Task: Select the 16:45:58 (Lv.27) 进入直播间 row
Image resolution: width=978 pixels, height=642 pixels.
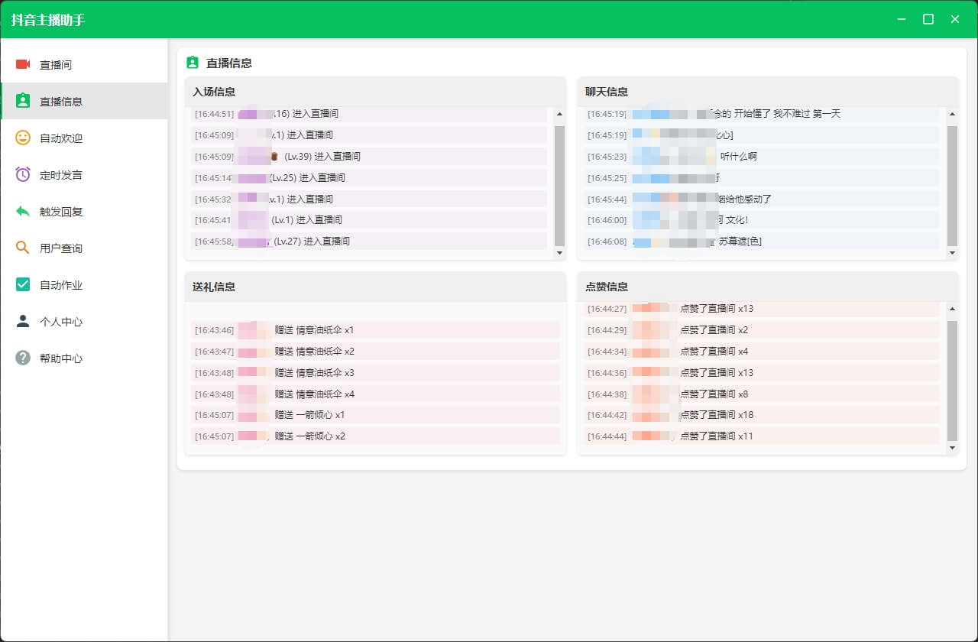Action: (368, 241)
